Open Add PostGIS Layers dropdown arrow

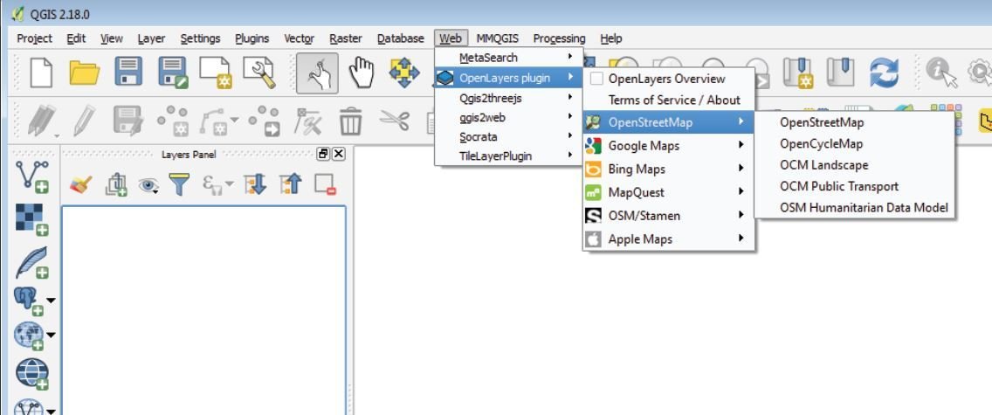click(51, 301)
